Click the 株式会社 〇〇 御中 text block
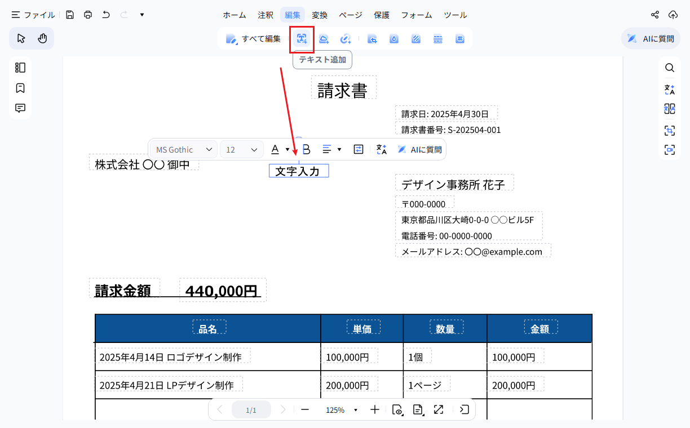 point(144,162)
